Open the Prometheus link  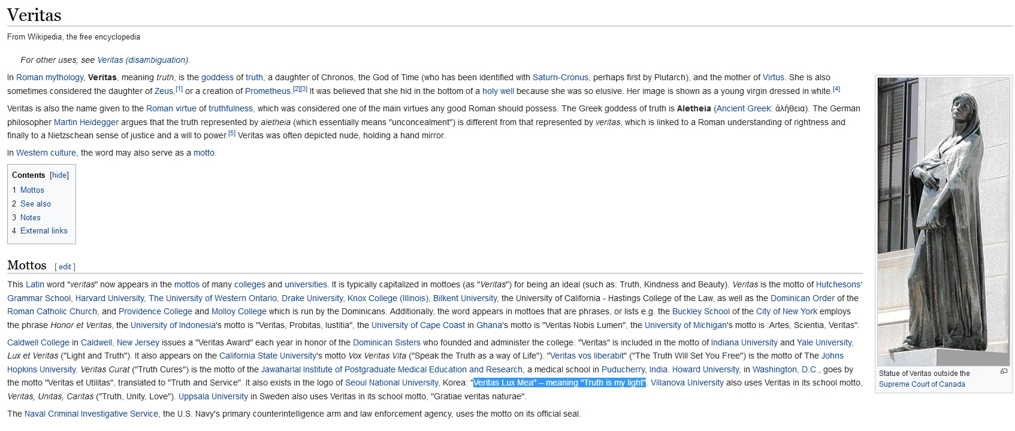[268, 92]
